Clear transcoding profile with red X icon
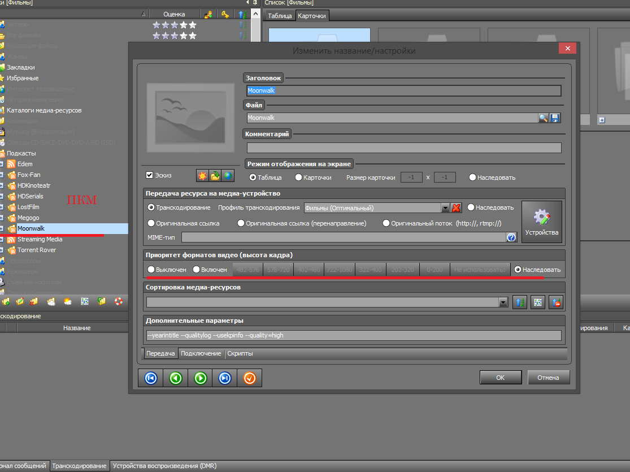The height and width of the screenshot is (472, 630). click(456, 208)
